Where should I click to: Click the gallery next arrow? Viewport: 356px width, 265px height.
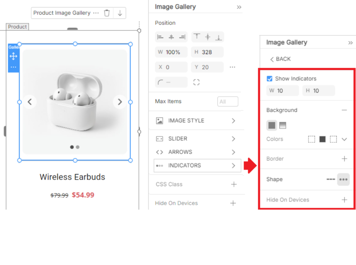(x=120, y=102)
